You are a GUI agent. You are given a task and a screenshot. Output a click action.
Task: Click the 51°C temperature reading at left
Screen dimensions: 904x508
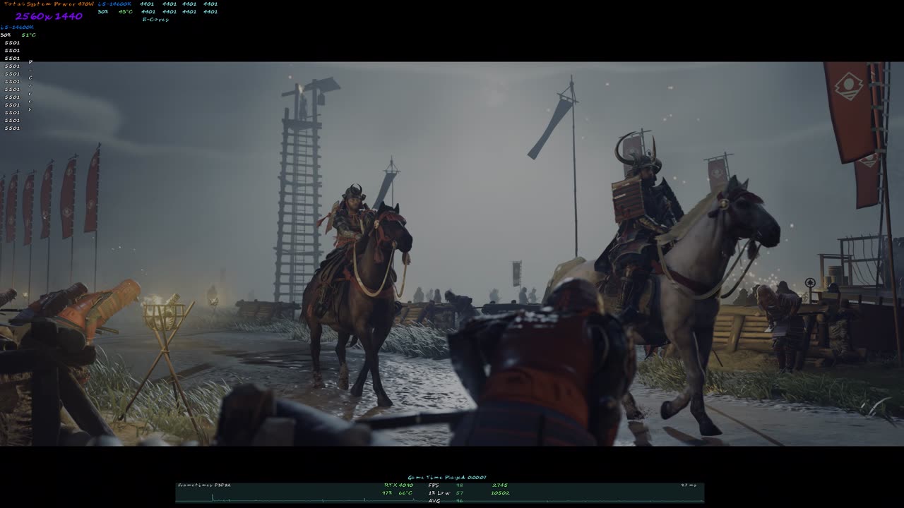[28, 35]
